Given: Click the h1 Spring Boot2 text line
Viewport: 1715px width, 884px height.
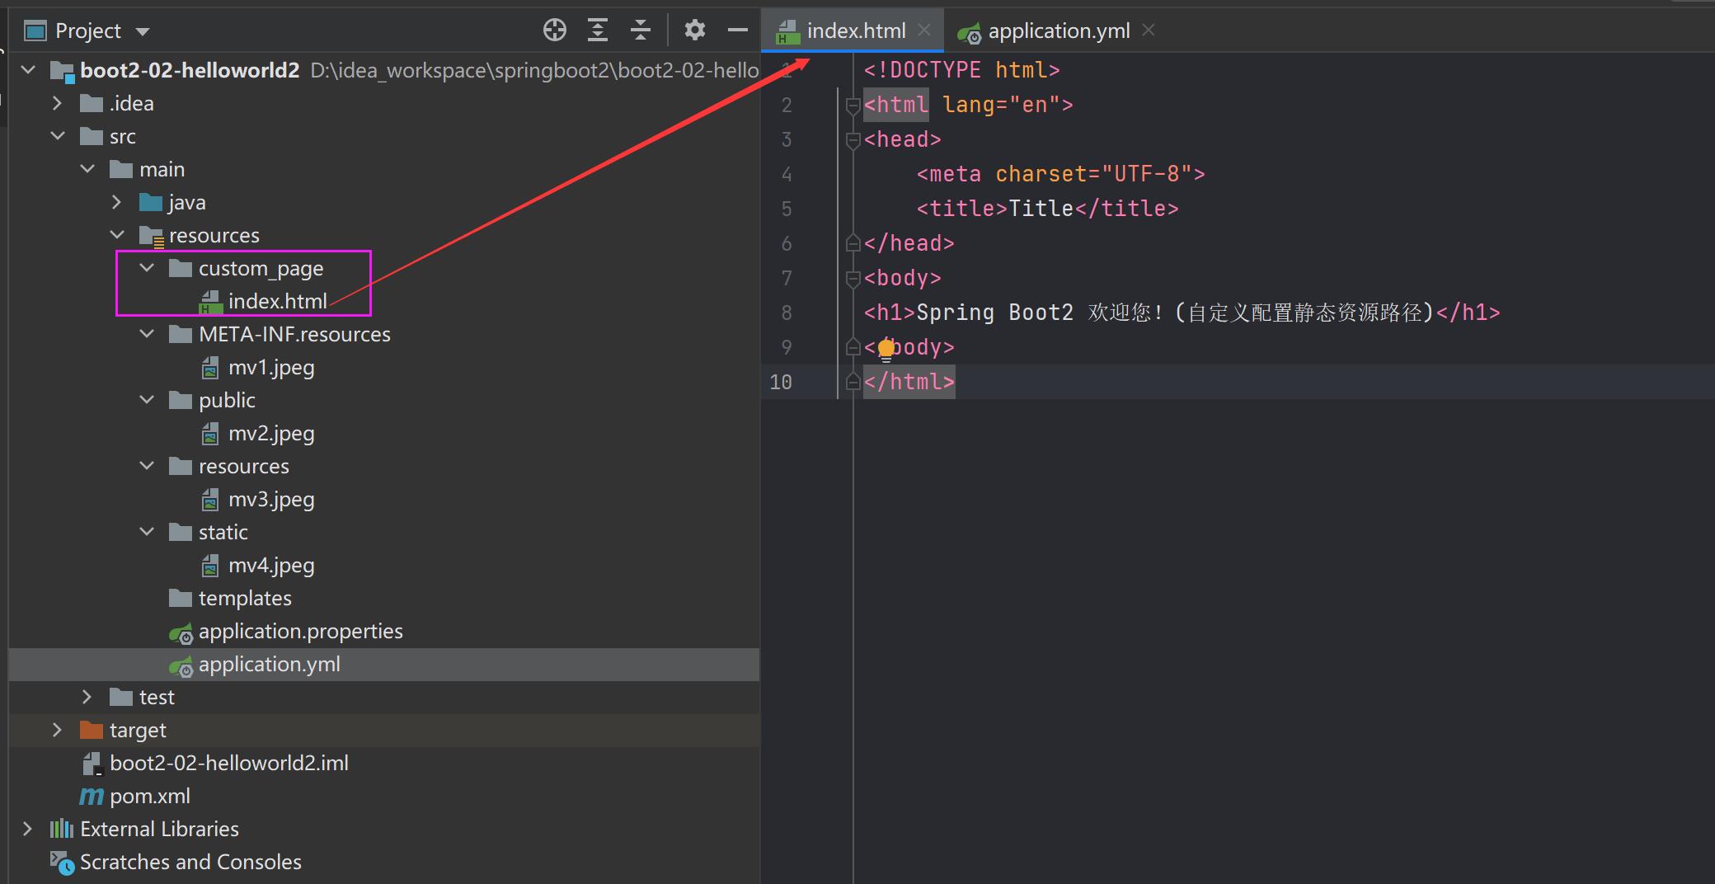Looking at the screenshot, I should 1182,313.
